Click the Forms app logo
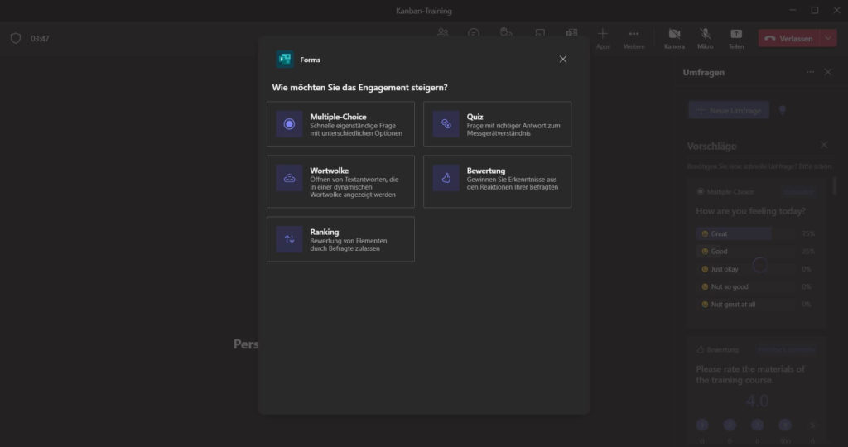This screenshot has width=848, height=447. pyautogui.click(x=285, y=60)
